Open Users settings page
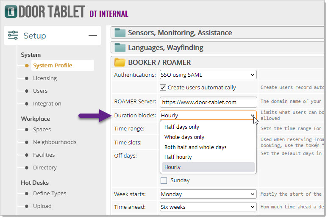Screen dimensions: 328x219 click(40, 91)
